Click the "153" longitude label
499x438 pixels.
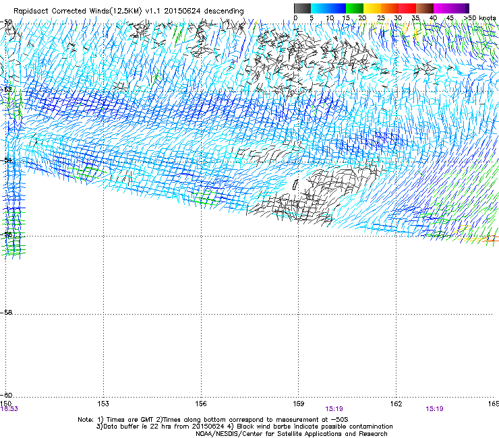tap(103, 404)
